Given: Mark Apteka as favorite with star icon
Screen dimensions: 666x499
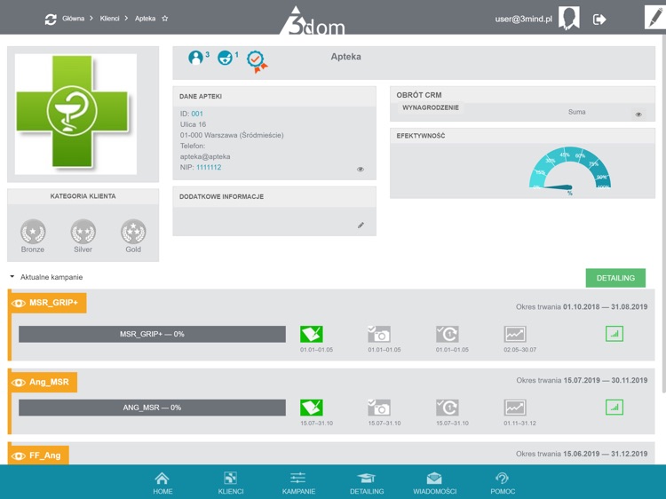Looking at the screenshot, I should tap(165, 19).
